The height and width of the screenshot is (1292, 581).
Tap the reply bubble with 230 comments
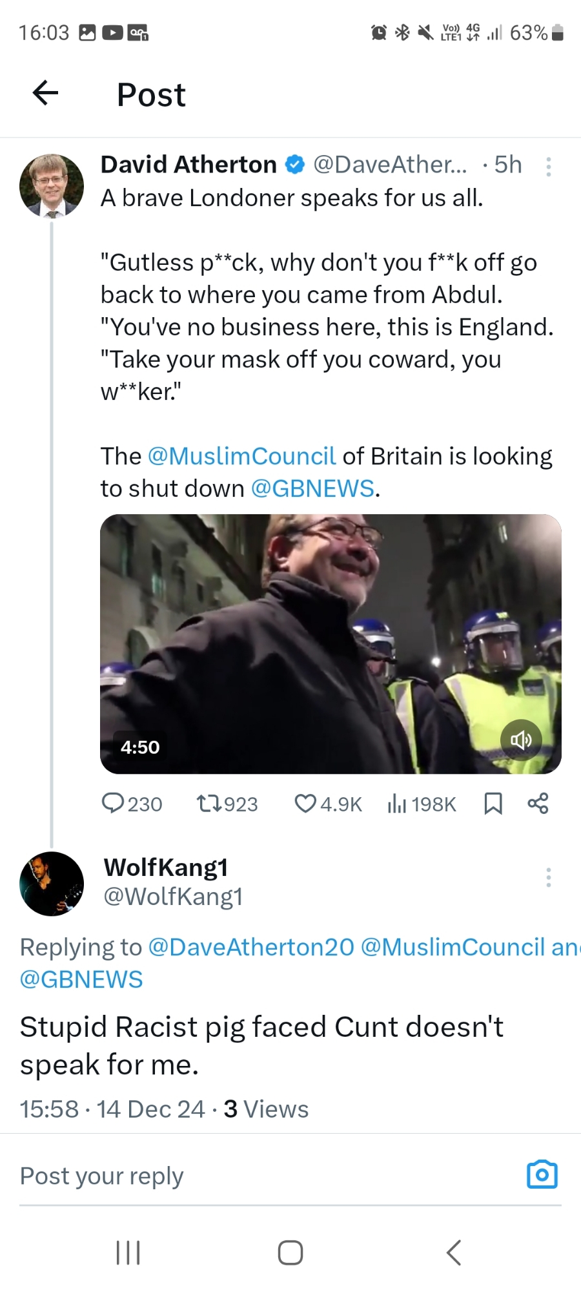pos(114,803)
